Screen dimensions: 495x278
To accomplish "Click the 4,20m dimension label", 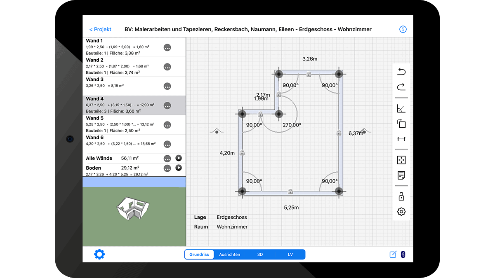I will 227,153.
